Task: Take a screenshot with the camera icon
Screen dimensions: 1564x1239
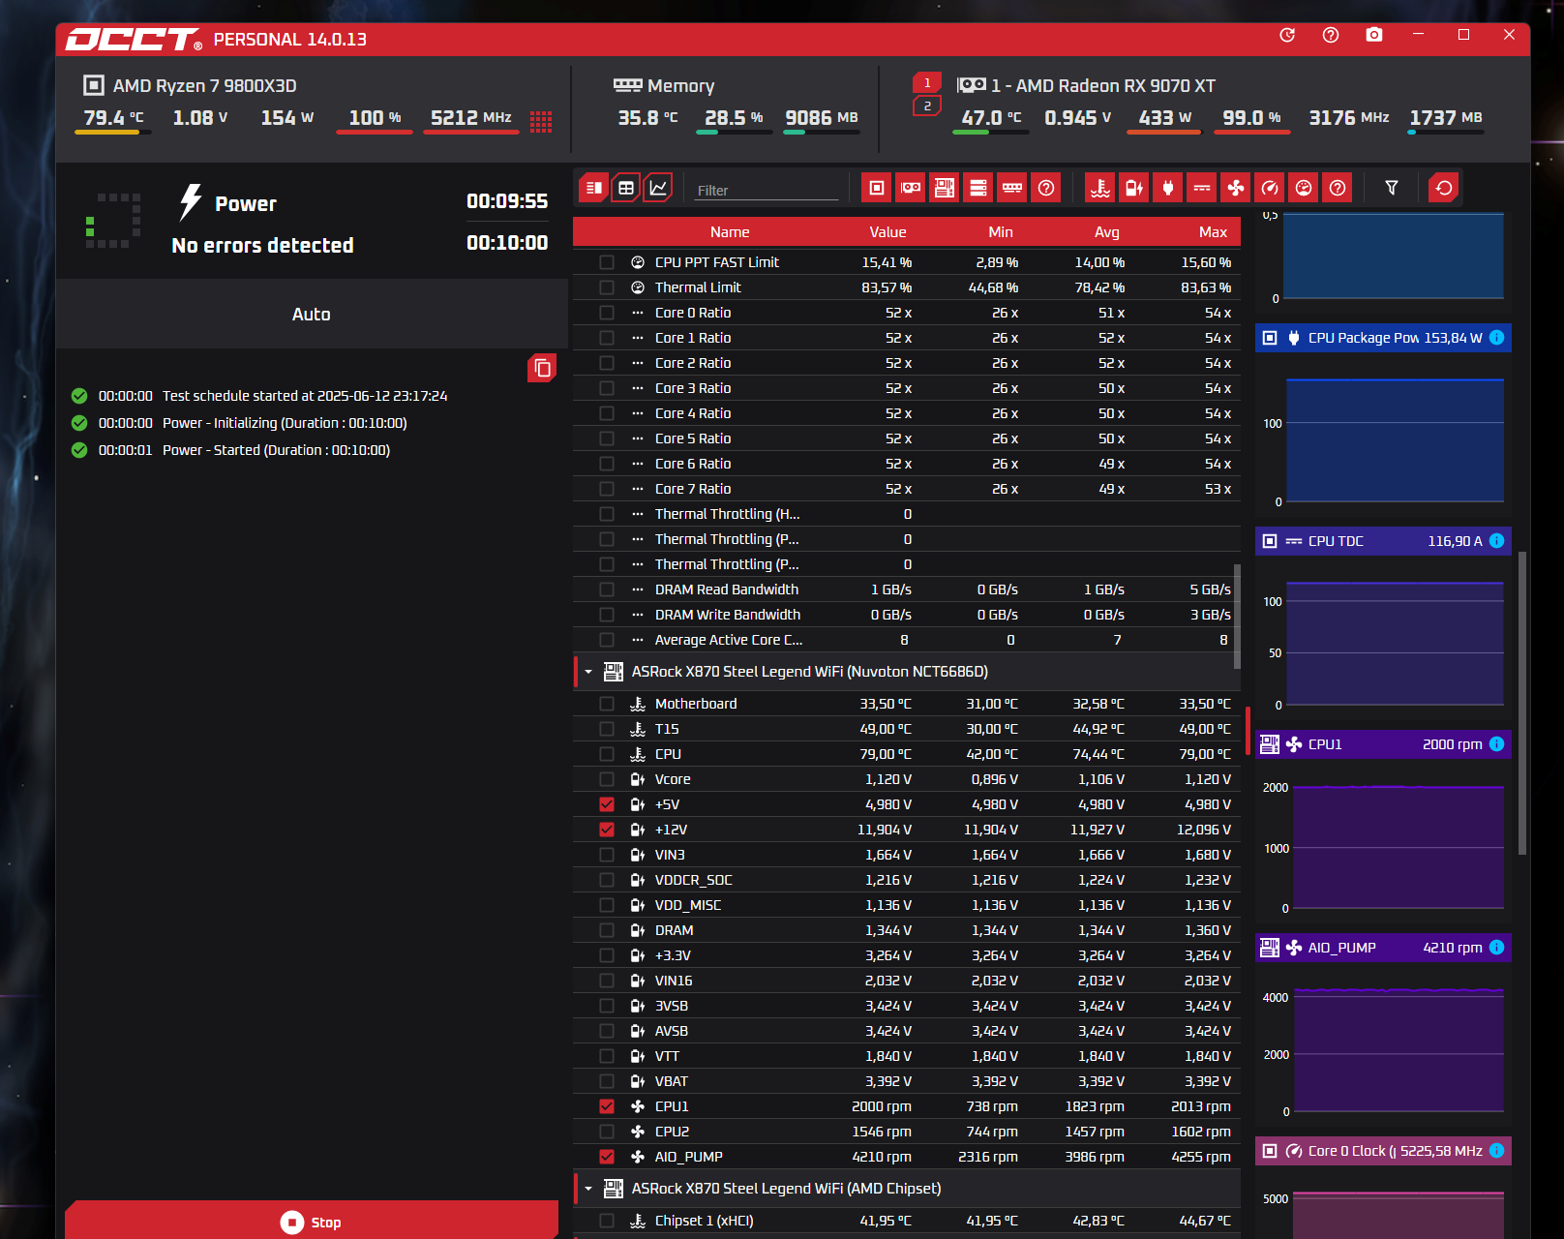Action: 1374,35
